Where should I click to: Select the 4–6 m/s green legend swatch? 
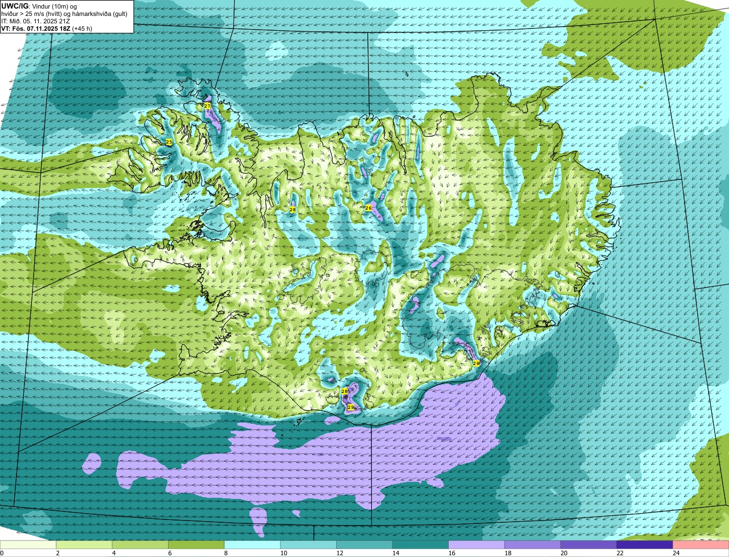click(x=141, y=544)
